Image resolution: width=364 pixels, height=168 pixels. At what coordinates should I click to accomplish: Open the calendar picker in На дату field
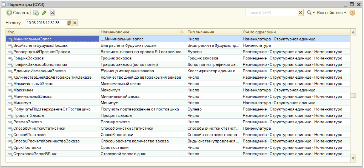click(69, 23)
